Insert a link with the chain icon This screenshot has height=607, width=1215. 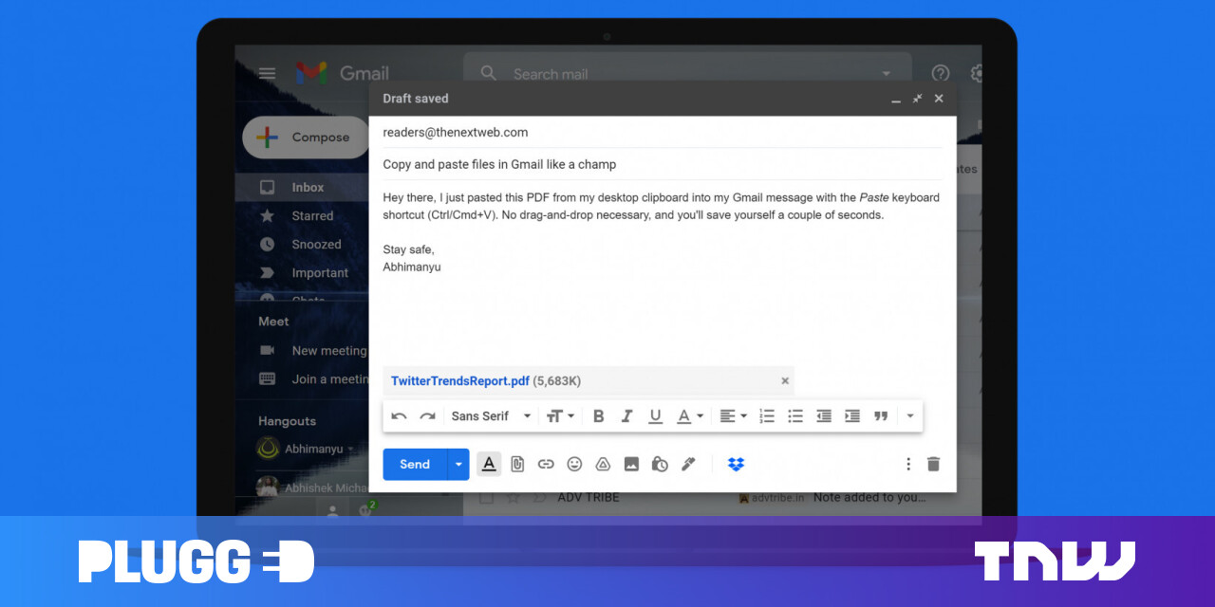tap(546, 464)
